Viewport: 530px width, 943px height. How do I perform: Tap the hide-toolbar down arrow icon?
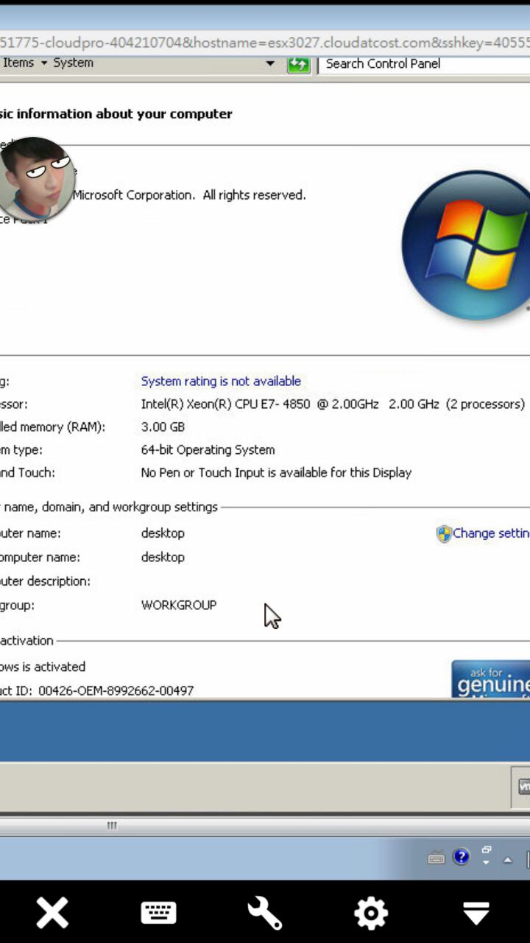point(476,913)
